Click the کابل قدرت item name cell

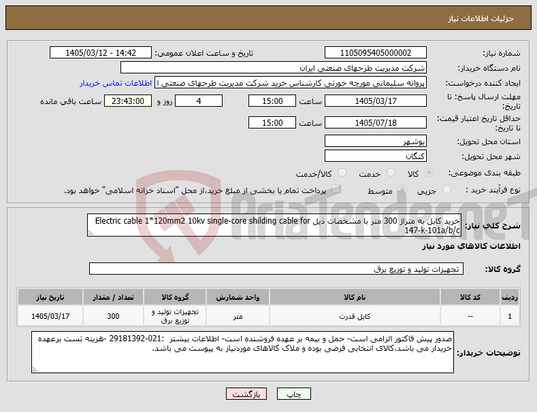355,316
